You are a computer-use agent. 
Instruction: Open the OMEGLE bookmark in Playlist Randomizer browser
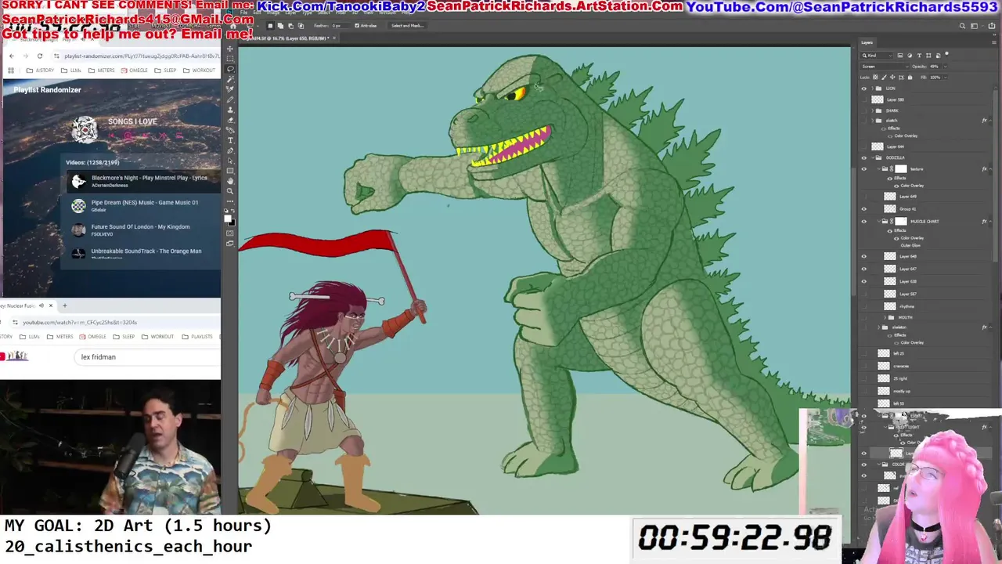point(134,70)
